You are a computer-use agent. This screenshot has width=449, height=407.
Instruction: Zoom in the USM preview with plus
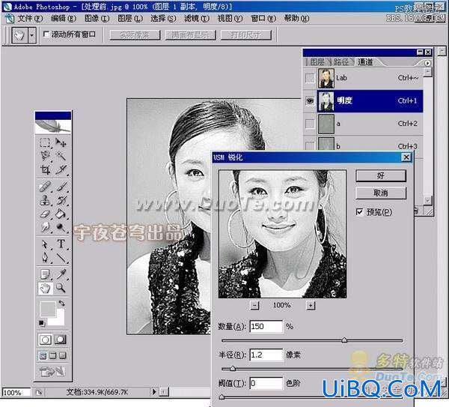pos(311,305)
